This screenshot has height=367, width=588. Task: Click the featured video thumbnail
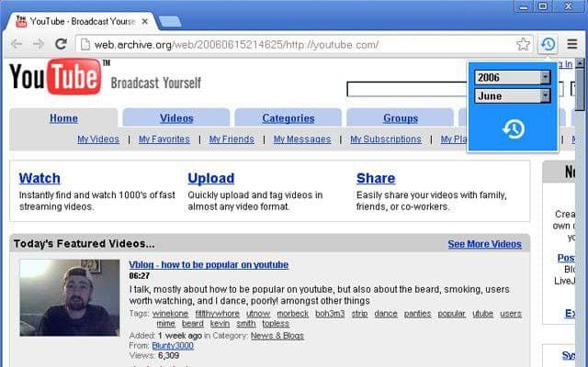(70, 297)
